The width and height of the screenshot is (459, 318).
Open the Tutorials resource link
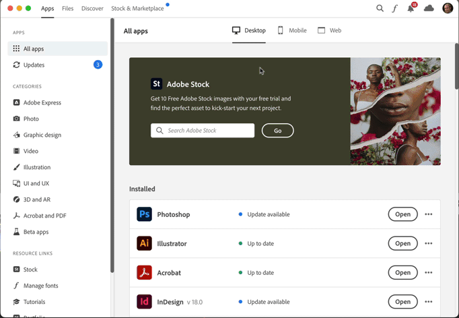click(x=29, y=302)
